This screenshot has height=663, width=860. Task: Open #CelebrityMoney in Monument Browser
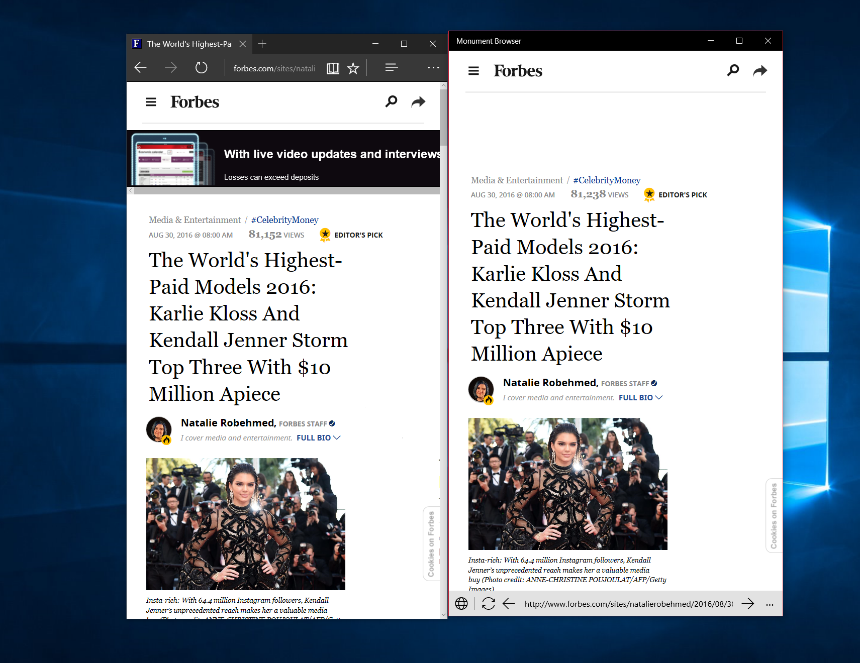click(607, 180)
